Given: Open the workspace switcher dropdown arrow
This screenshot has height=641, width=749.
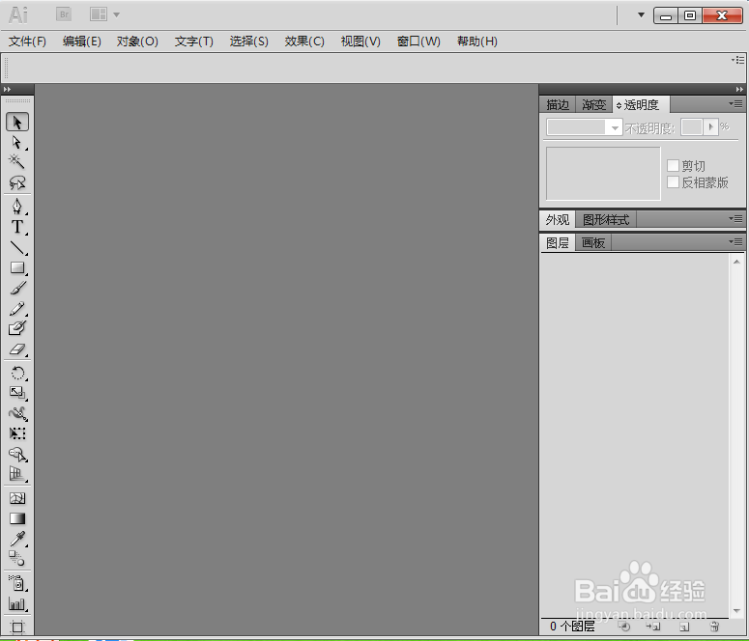Looking at the screenshot, I should (x=641, y=14).
